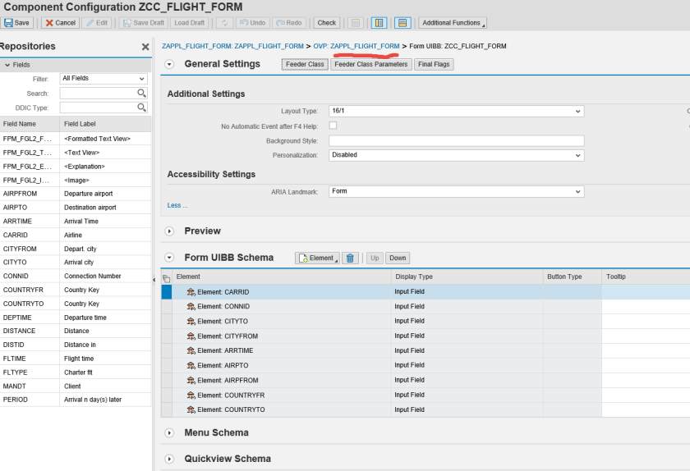690x471 pixels.
Task: Select the Element: CONNID row selector
Action: tap(167, 307)
